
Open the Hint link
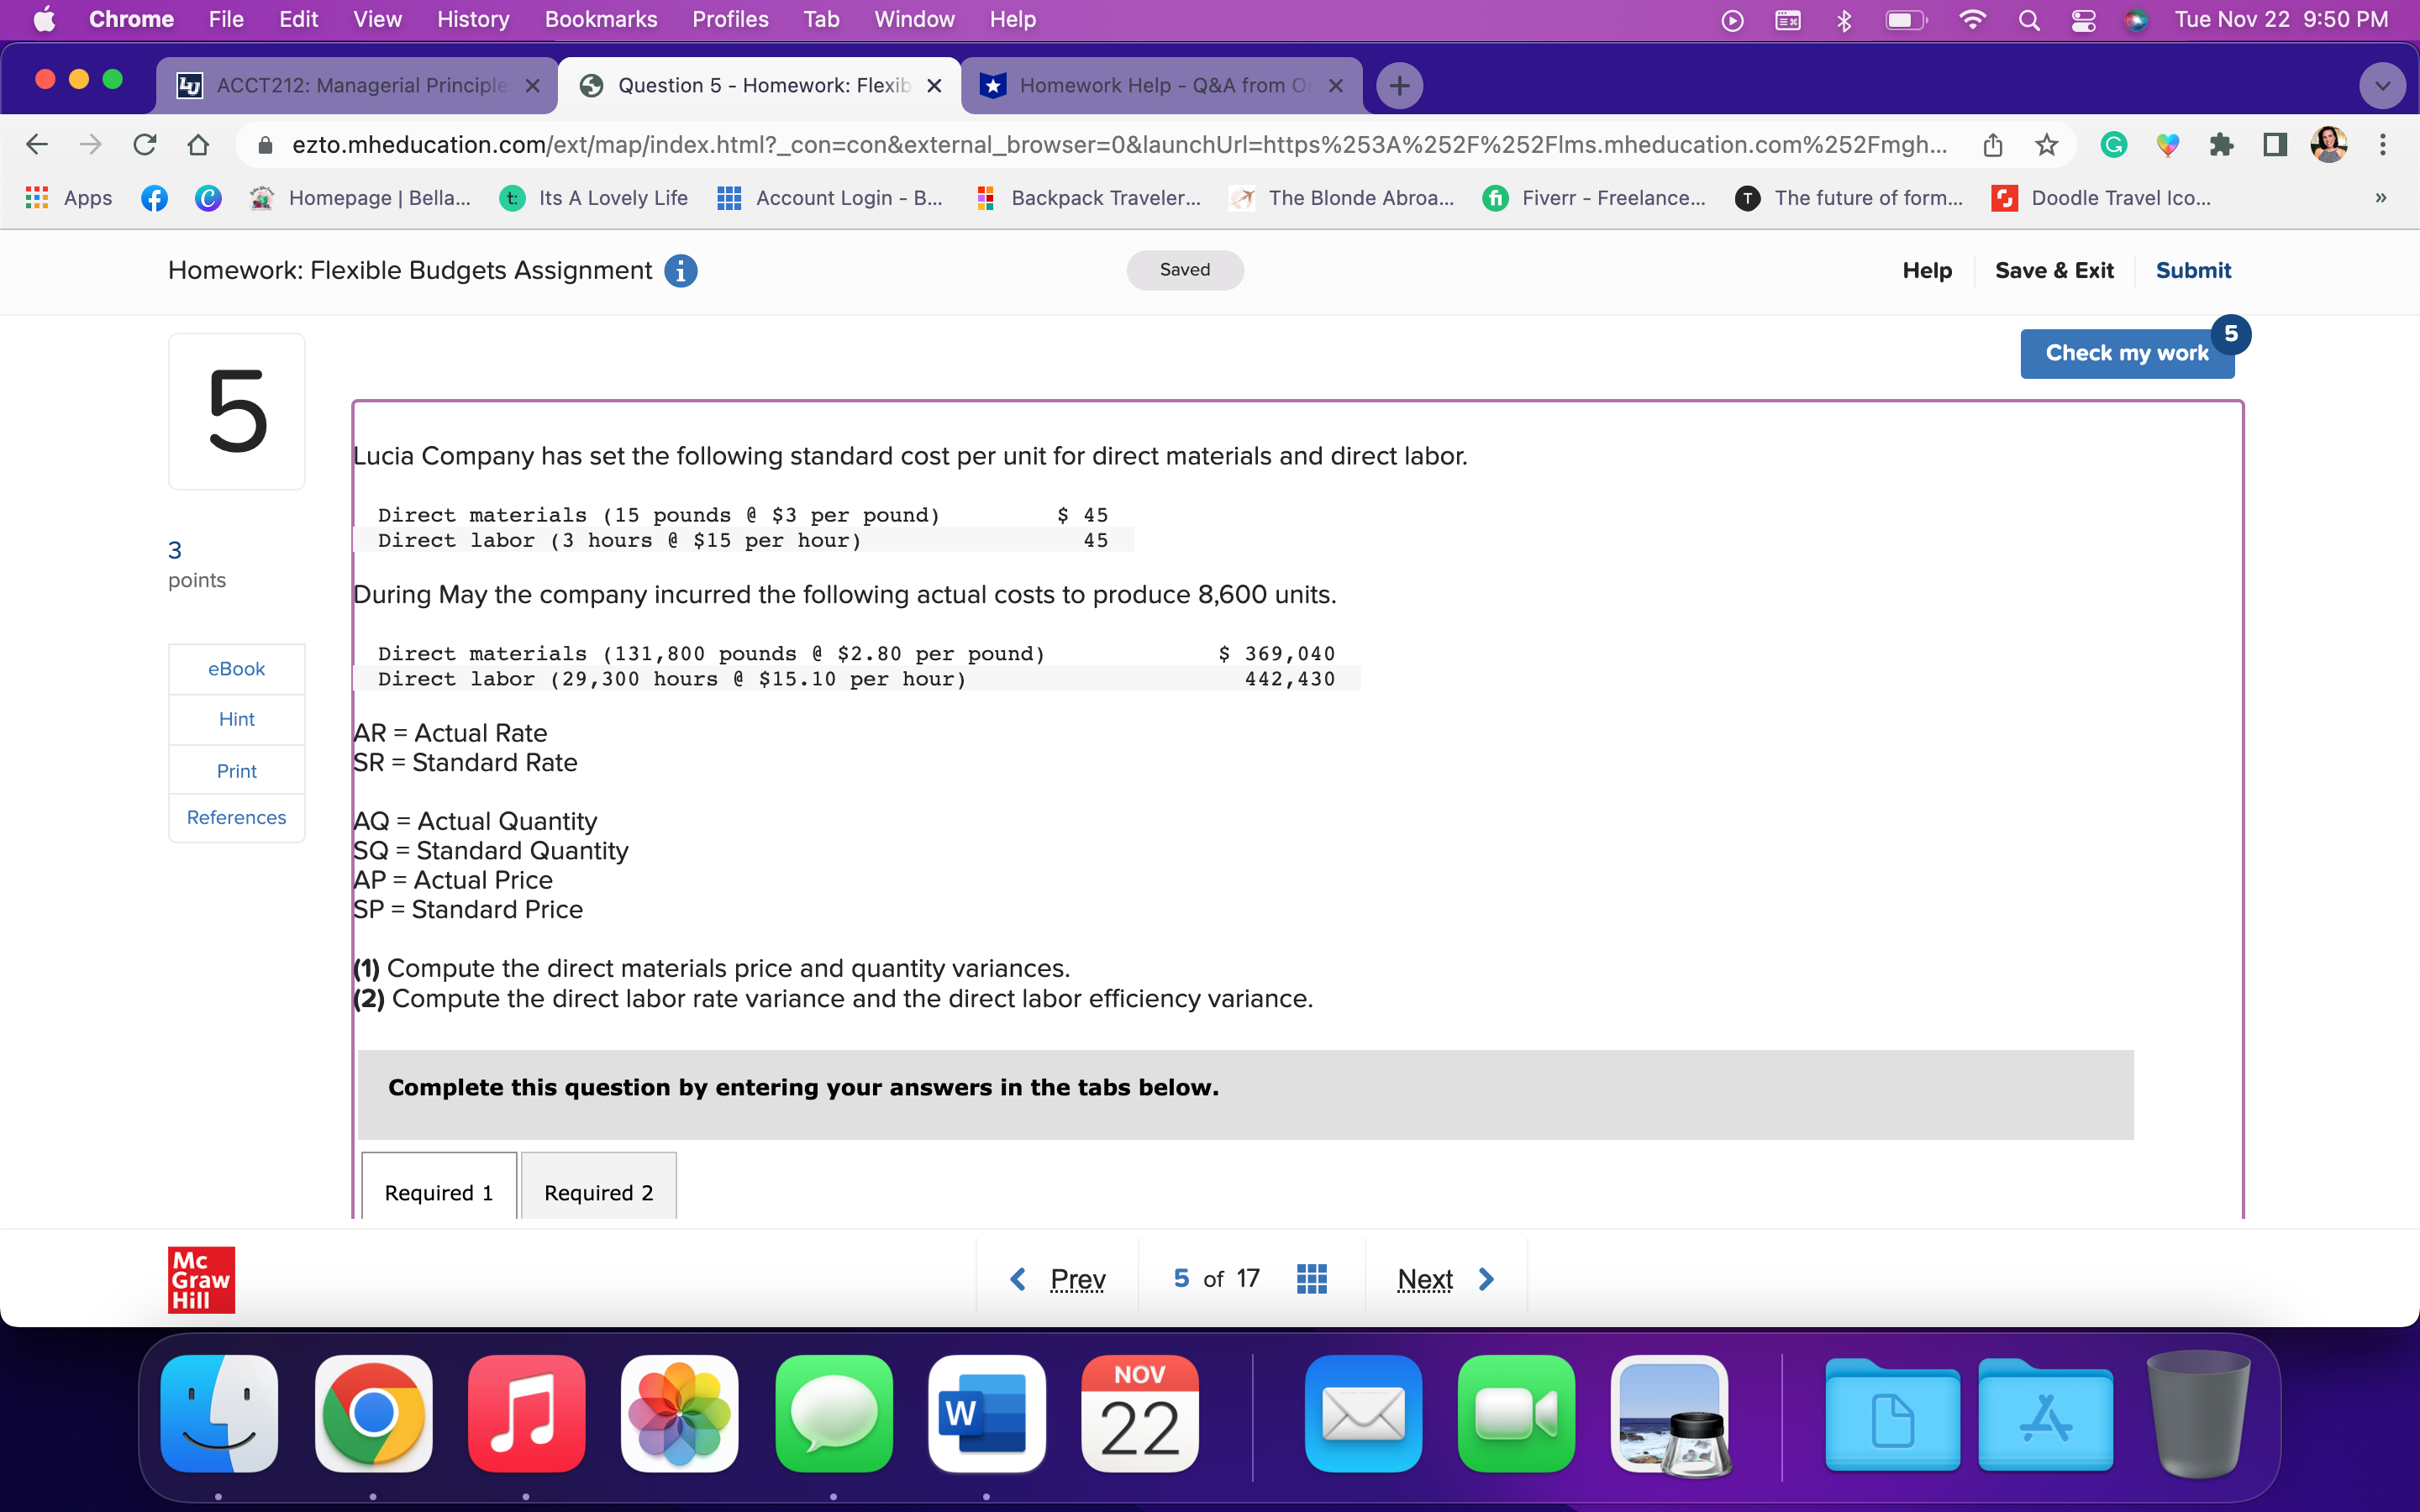pos(236,718)
